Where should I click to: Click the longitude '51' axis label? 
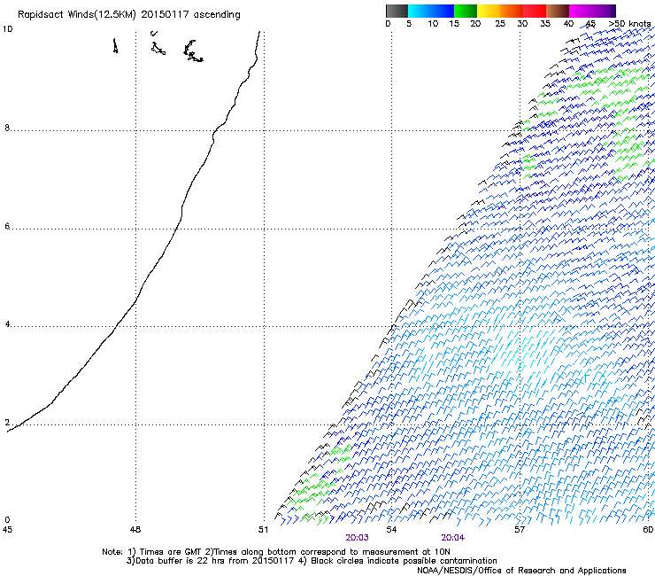pos(263,530)
